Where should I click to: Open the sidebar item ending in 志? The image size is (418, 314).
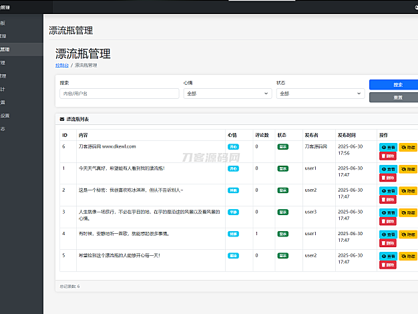(x=21, y=129)
